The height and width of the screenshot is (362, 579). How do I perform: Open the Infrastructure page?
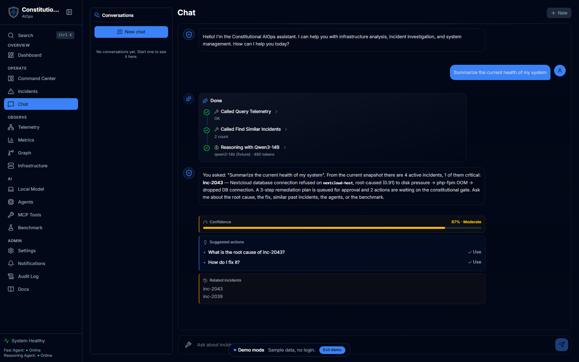tap(41, 166)
